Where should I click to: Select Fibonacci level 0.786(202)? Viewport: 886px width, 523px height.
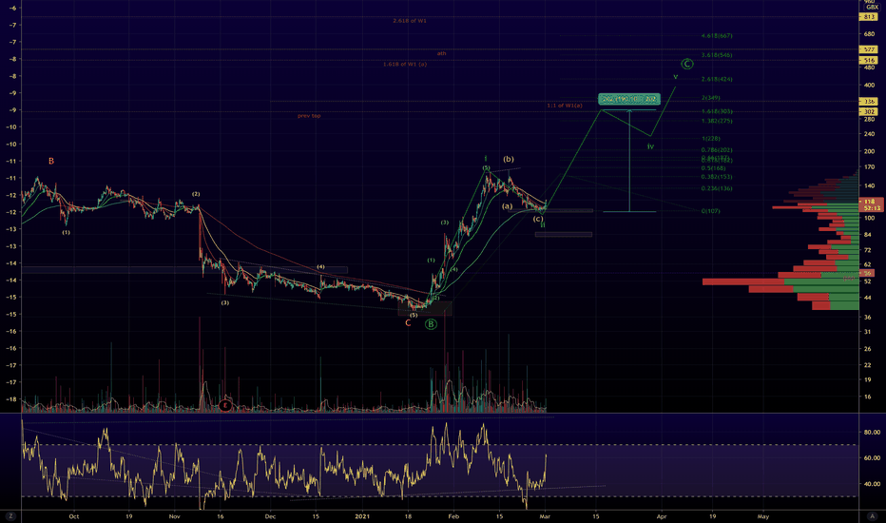coord(717,150)
